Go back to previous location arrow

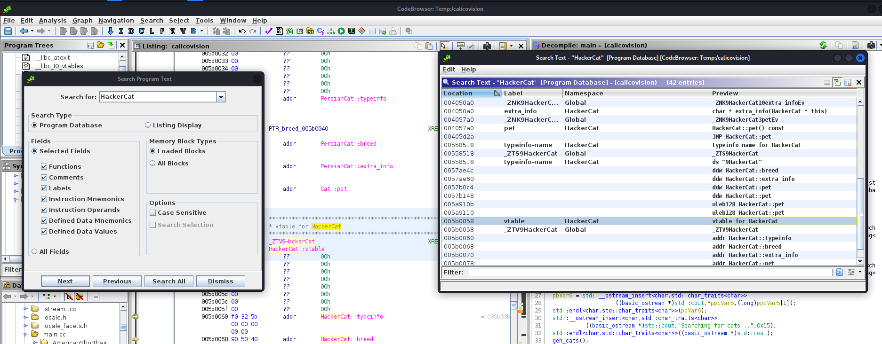tap(24, 31)
